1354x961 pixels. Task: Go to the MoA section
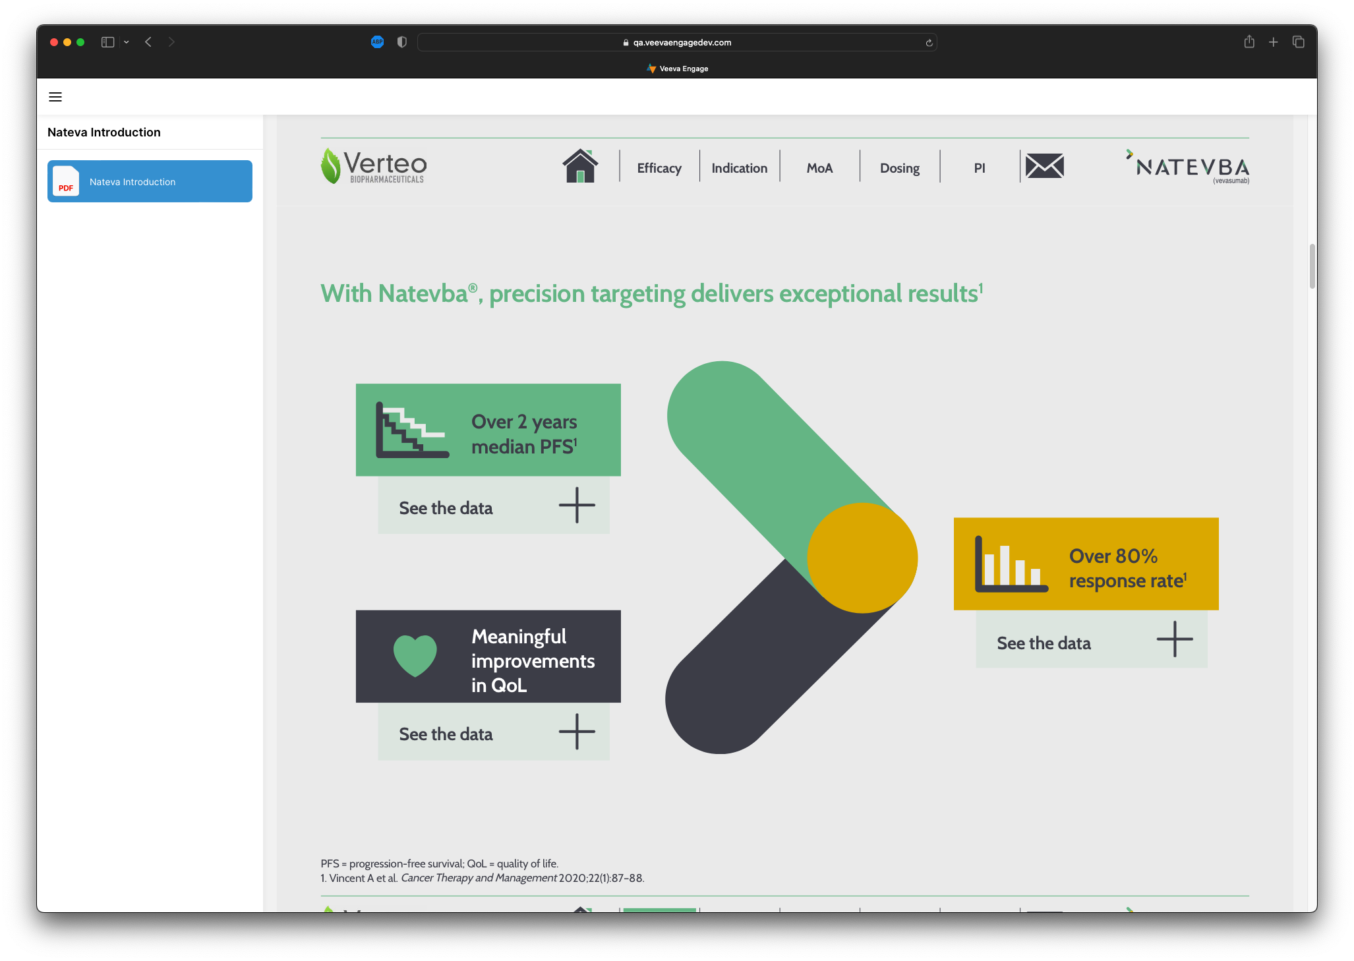pos(819,168)
